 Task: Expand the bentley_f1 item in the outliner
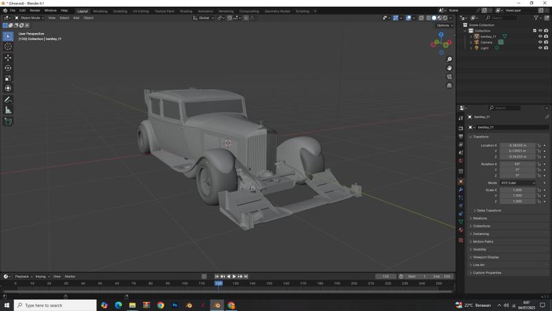[x=471, y=37]
